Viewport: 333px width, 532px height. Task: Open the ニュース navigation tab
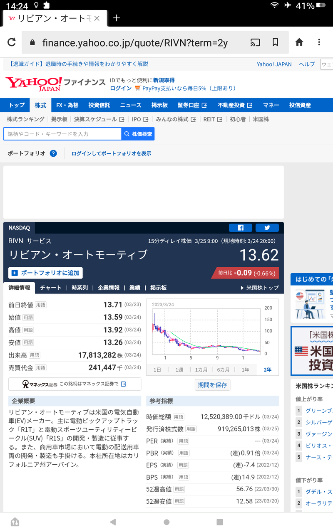[x=131, y=105]
